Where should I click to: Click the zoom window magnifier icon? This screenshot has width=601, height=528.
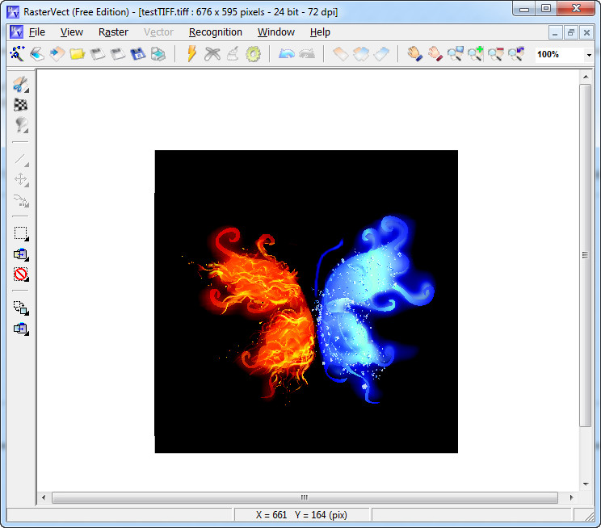[x=456, y=54]
